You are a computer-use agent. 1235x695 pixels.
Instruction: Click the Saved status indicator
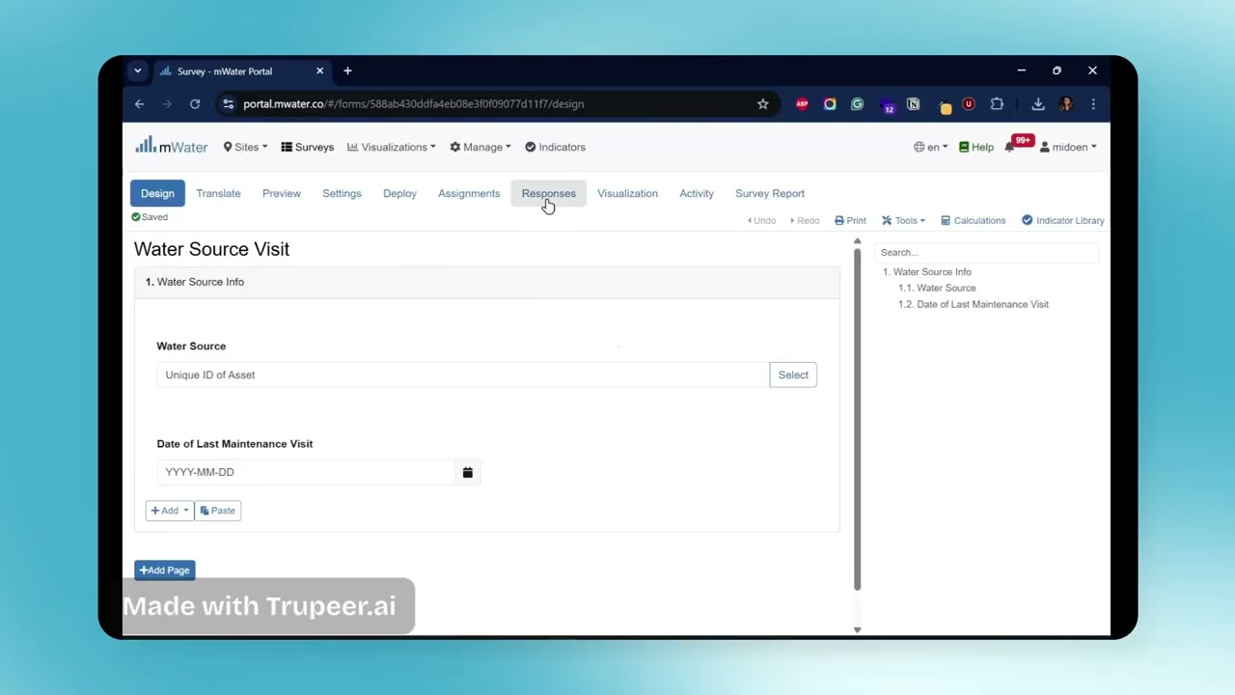(x=150, y=217)
